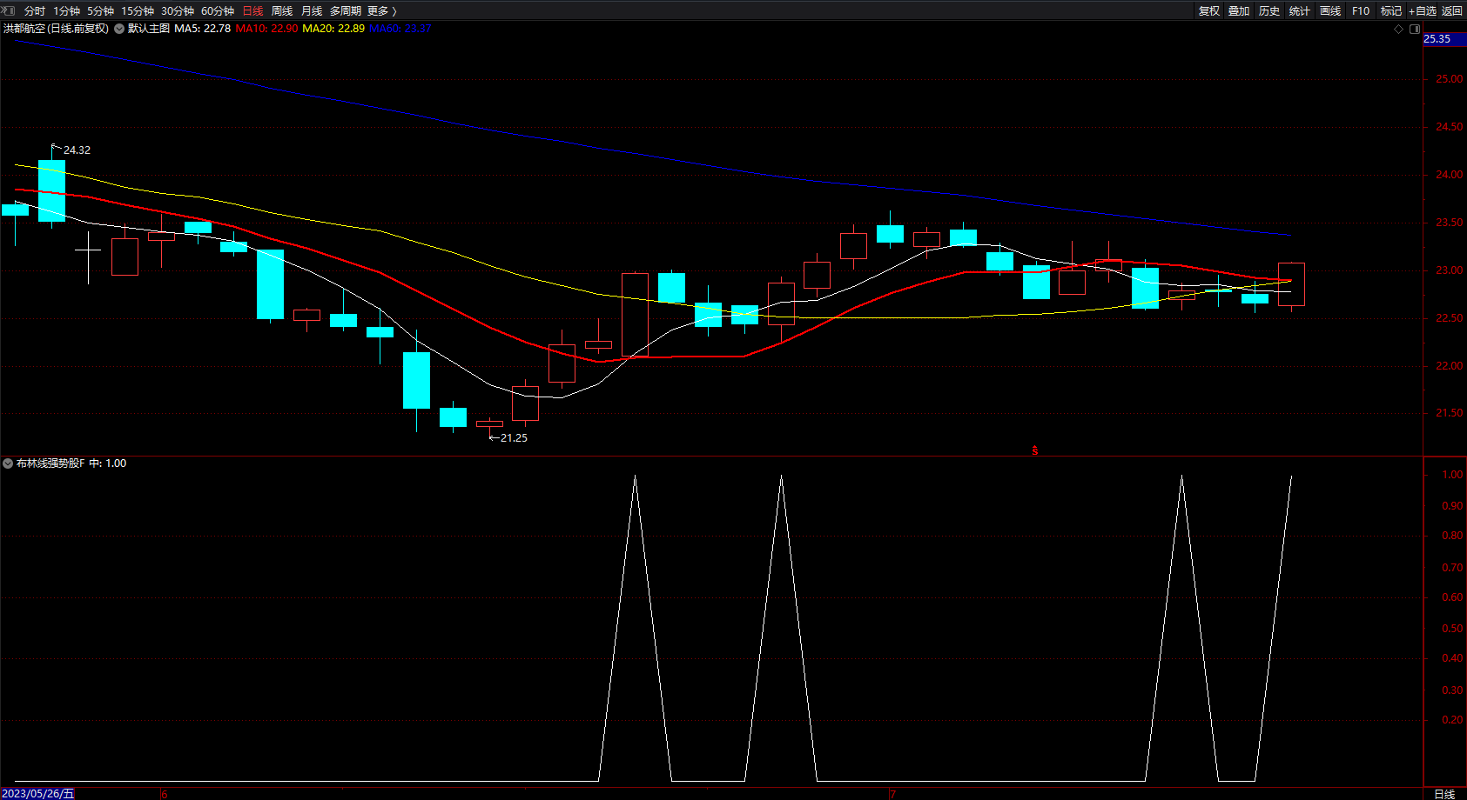This screenshot has width=1467, height=800.
Task: Click the 1.00 value on indicator axis
Action: tap(1452, 475)
